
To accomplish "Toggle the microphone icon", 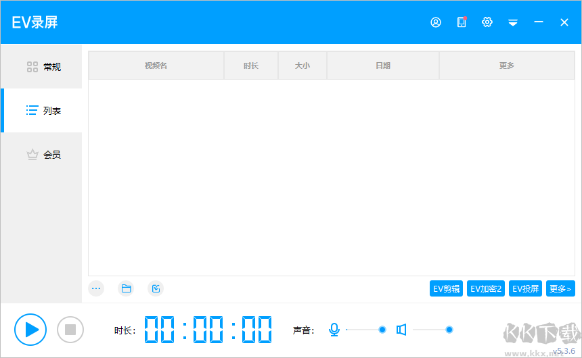I will coord(334,330).
